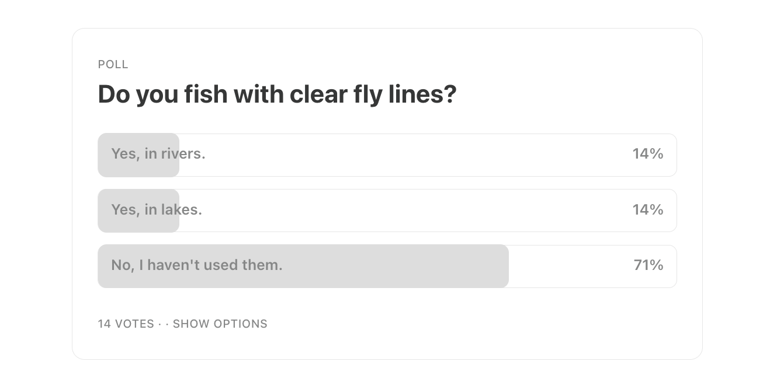Click the 14 Votes count text
Viewport: 763px width, 386px height.
point(126,324)
